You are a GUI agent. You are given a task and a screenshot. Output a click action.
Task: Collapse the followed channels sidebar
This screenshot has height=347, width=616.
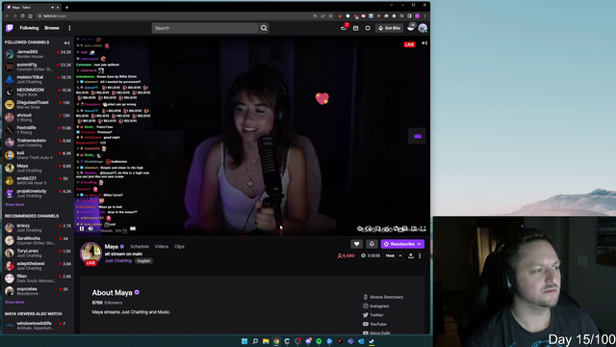tap(66, 42)
